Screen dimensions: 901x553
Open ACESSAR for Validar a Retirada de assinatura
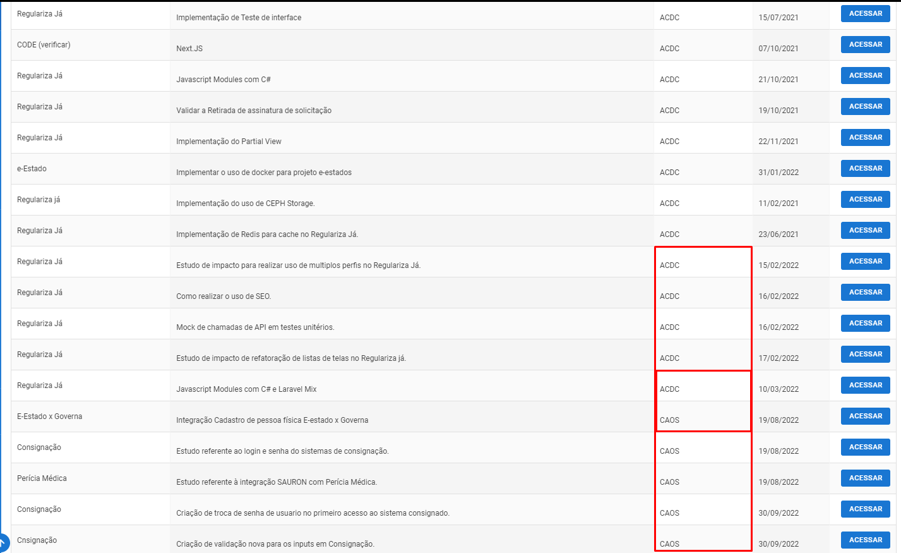point(865,106)
